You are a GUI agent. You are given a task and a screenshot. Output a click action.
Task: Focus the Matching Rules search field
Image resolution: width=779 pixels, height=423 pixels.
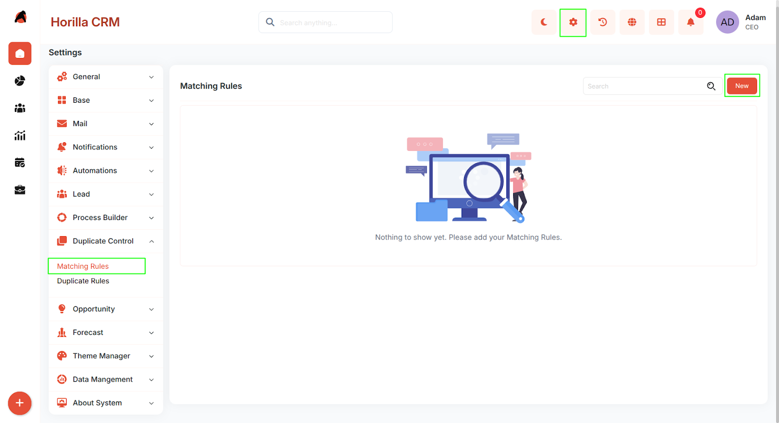[x=652, y=86]
